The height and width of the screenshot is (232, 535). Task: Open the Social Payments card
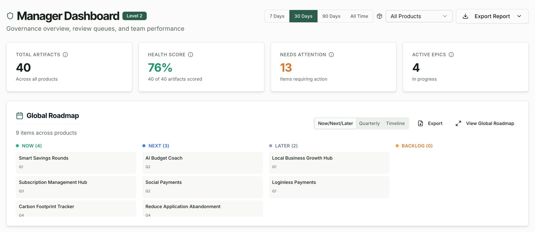point(203,187)
